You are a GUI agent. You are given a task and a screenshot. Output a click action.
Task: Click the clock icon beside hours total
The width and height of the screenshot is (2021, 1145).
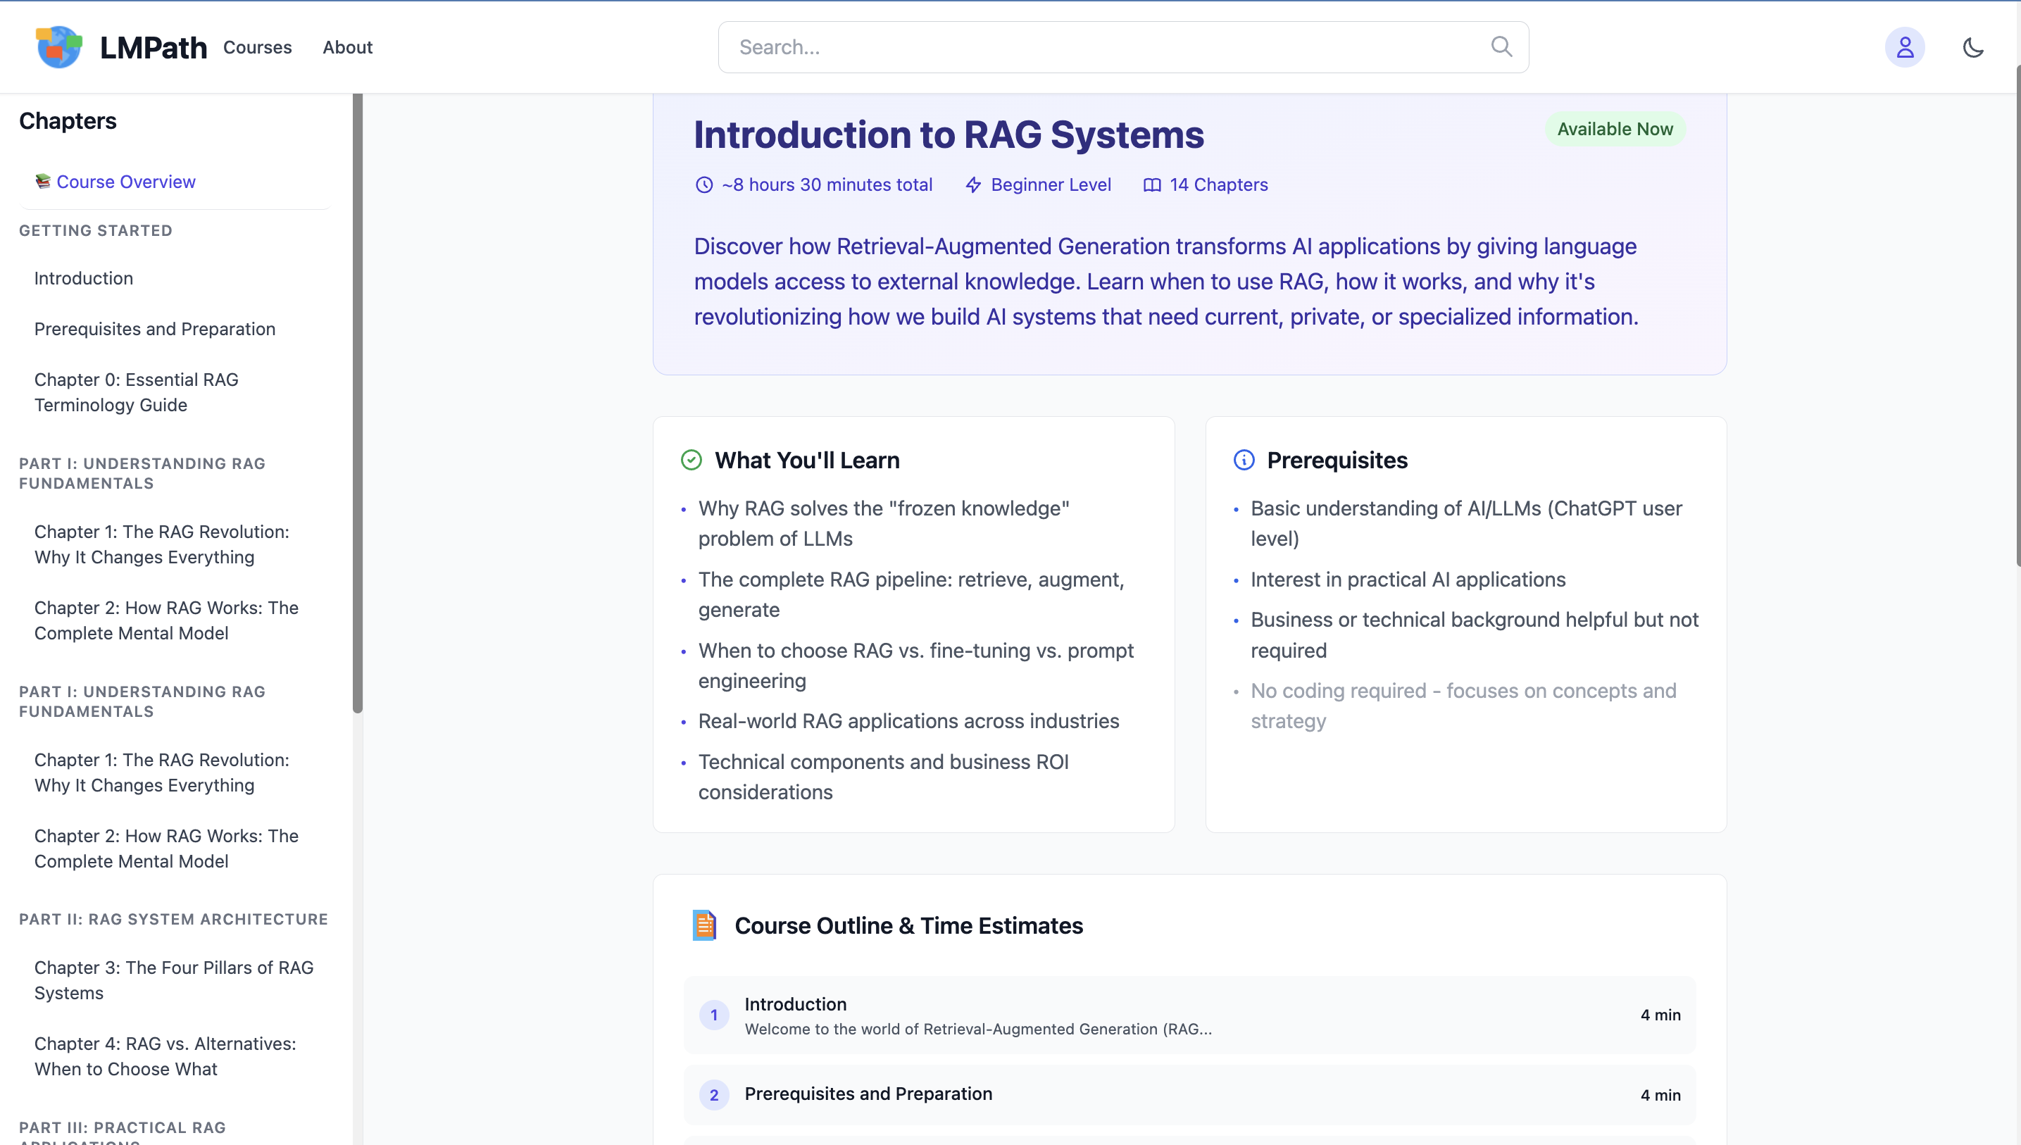[703, 184]
